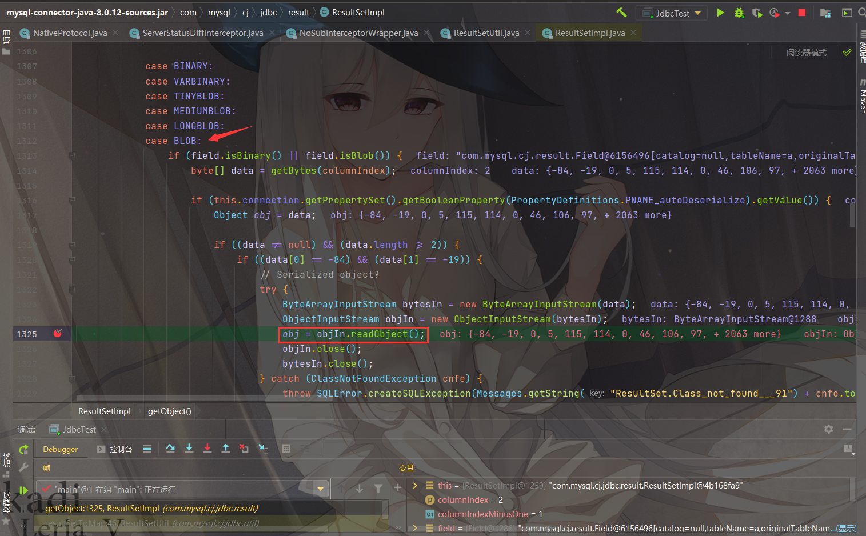Click the 显示 link on field variable
Screen dimensions: 866x536
click(845, 529)
